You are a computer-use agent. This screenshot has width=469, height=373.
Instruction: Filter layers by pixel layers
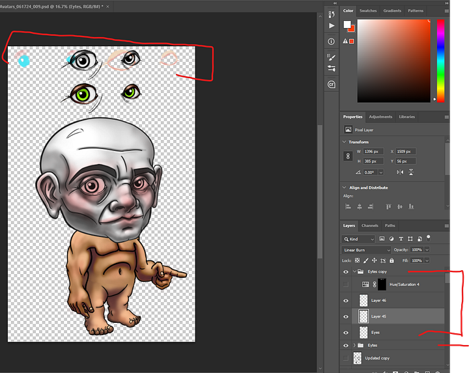coord(382,239)
